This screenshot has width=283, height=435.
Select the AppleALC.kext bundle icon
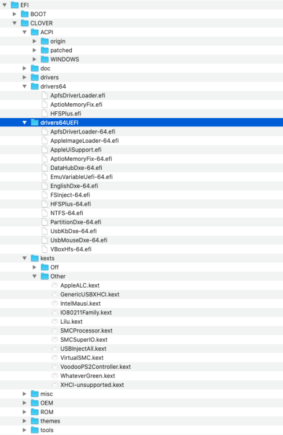(x=55, y=285)
